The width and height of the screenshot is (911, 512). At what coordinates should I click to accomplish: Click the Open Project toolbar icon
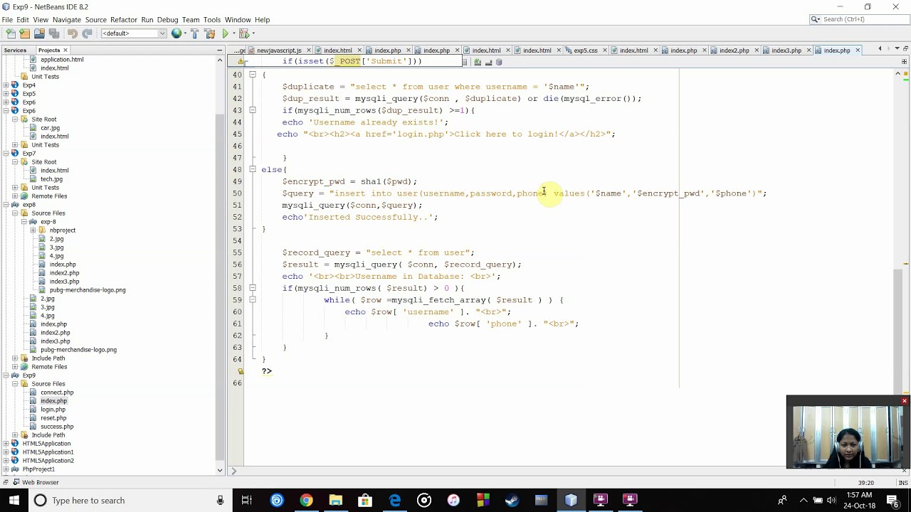click(x=39, y=33)
